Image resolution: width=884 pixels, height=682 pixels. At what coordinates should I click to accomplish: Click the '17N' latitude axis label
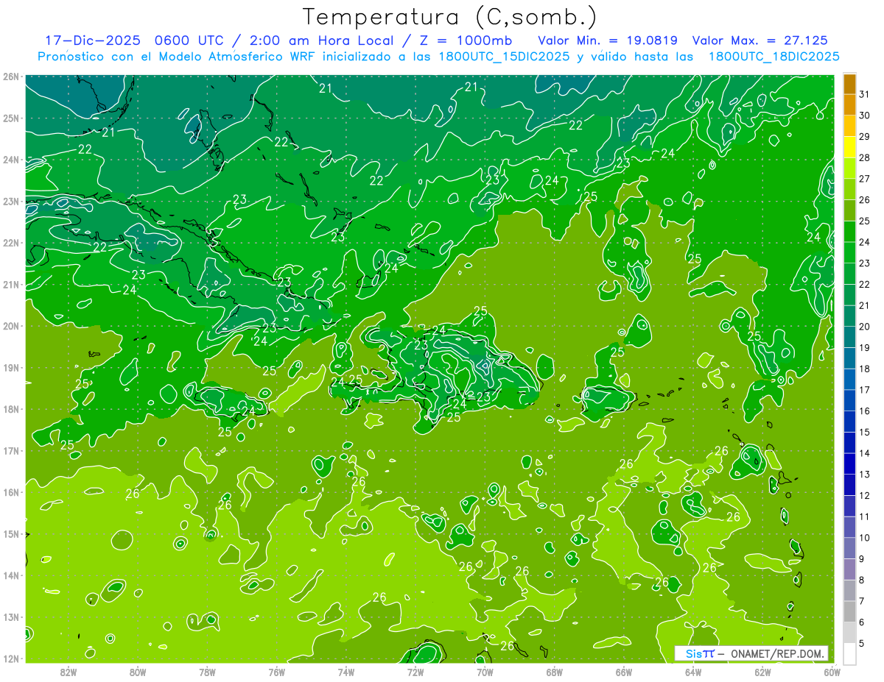[11, 450]
